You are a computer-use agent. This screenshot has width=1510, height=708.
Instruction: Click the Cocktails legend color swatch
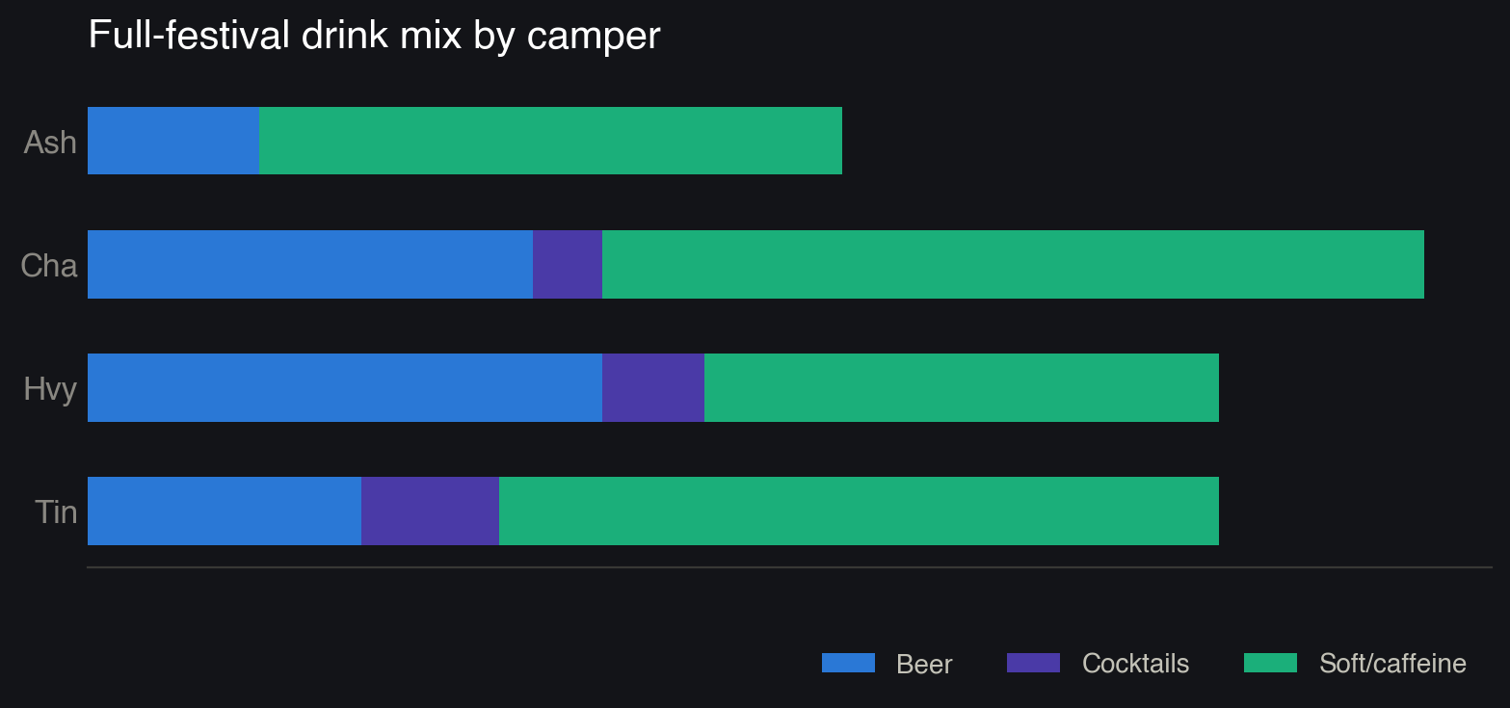click(x=1033, y=663)
